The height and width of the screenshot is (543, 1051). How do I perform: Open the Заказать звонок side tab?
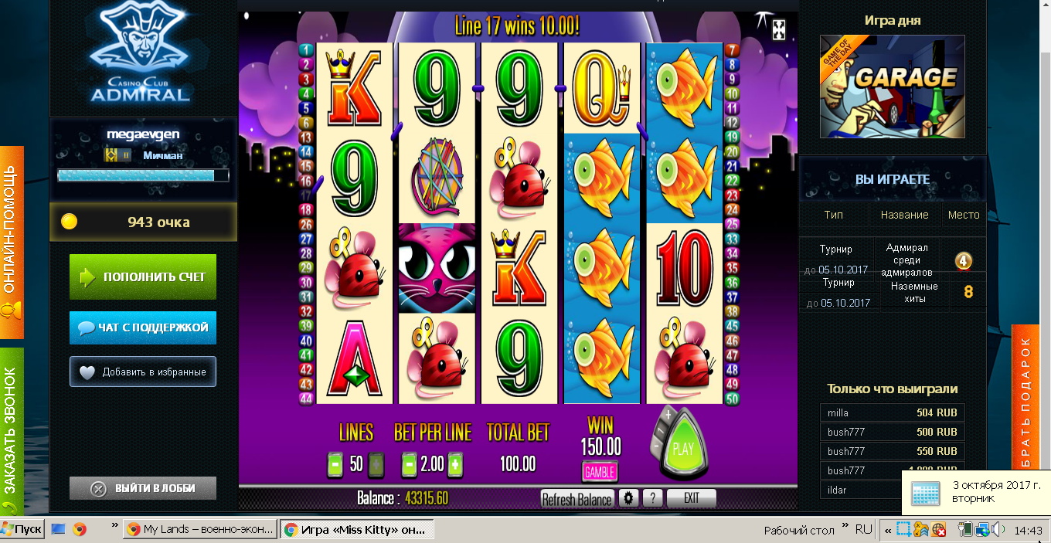pyautogui.click(x=12, y=431)
